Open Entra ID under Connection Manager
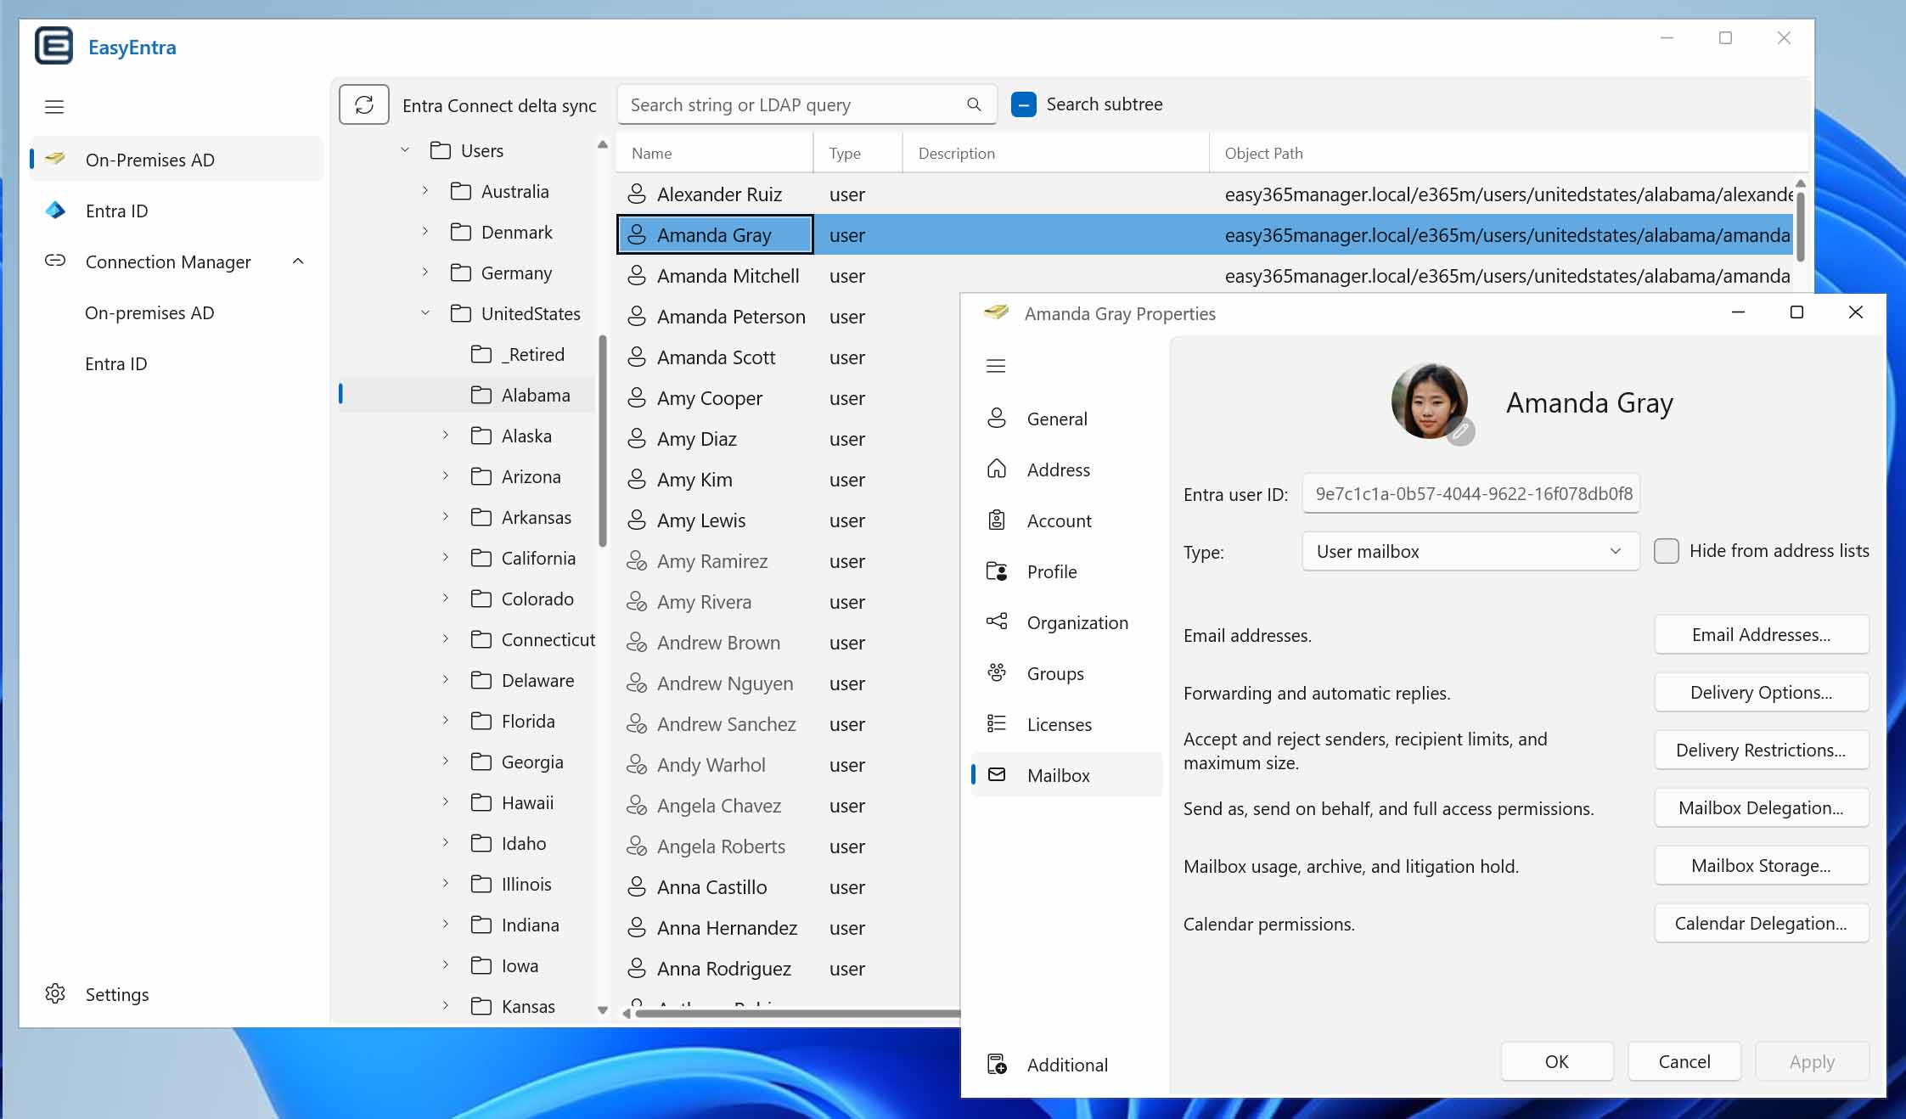This screenshot has height=1119, width=1906. point(116,363)
